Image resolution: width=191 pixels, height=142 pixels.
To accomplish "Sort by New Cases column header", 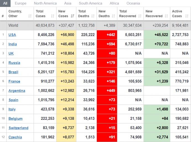I will coord(65,14).
